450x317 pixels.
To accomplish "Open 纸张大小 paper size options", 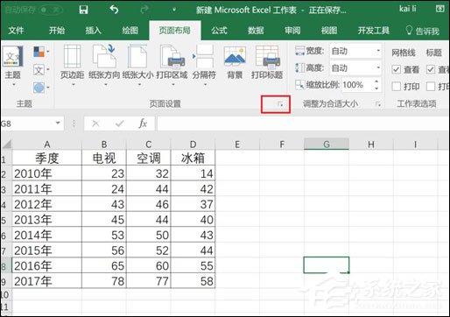I will [x=137, y=66].
